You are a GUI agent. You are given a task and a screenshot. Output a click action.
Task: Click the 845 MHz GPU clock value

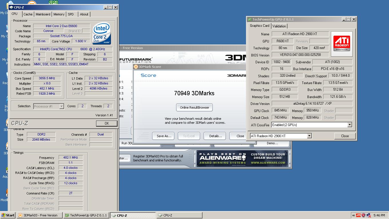[x=281, y=111]
